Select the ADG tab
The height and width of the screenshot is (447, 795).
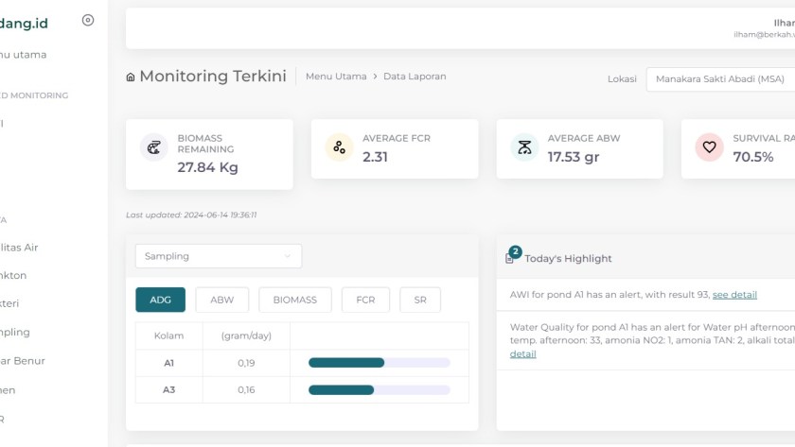point(160,300)
